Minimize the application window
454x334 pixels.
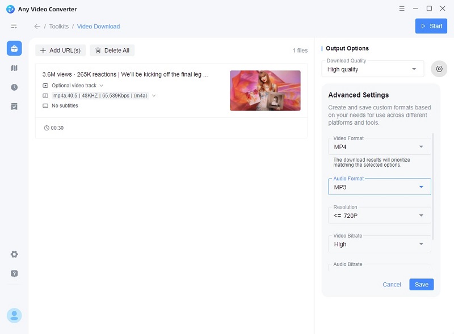415,9
